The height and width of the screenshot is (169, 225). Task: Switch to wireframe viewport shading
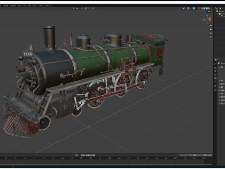202,8
